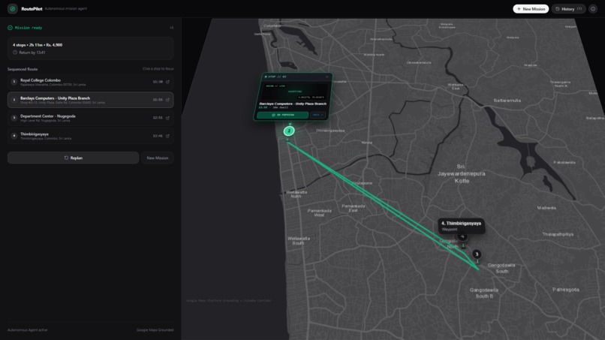
Task: Click the Thalapathpitiya map label
Action: (x=558, y=234)
